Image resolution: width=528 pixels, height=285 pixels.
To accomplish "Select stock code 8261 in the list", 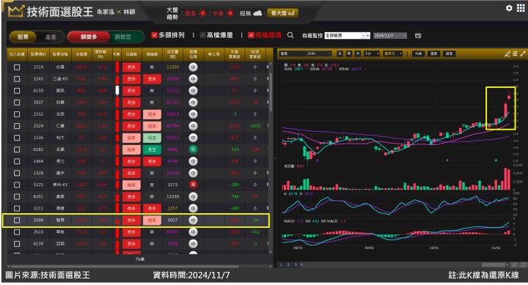I will 38,196.
